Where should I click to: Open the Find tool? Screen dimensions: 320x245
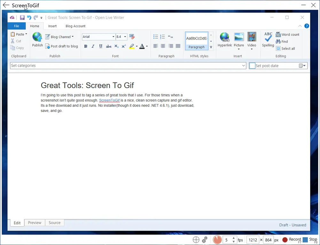[x=284, y=41]
